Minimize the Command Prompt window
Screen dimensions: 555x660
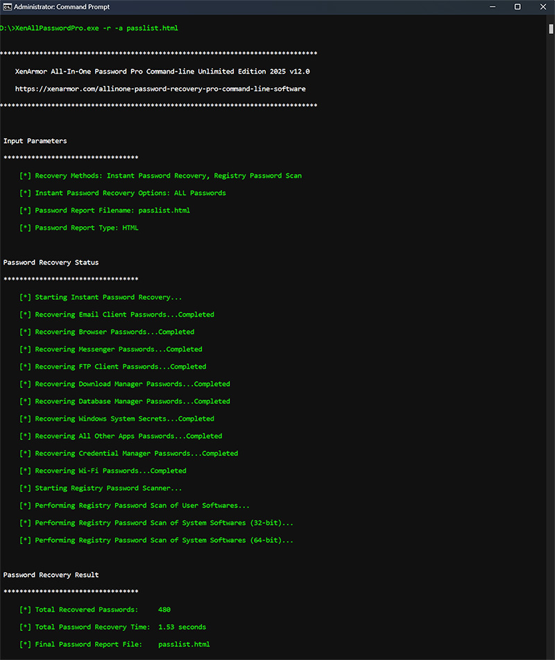(493, 7)
